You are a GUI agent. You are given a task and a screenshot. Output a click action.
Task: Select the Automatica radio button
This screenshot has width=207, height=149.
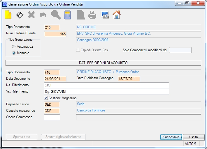tap(14, 47)
